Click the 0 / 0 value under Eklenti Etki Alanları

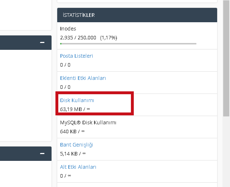pos(65,87)
